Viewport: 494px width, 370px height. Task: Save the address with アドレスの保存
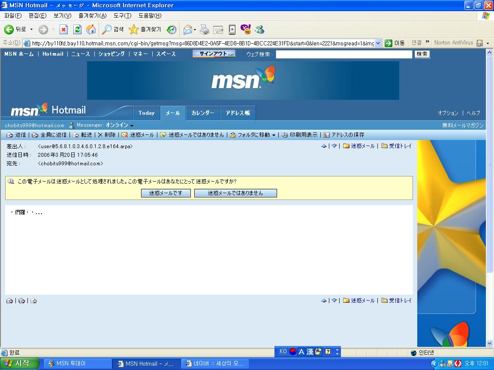click(x=344, y=135)
